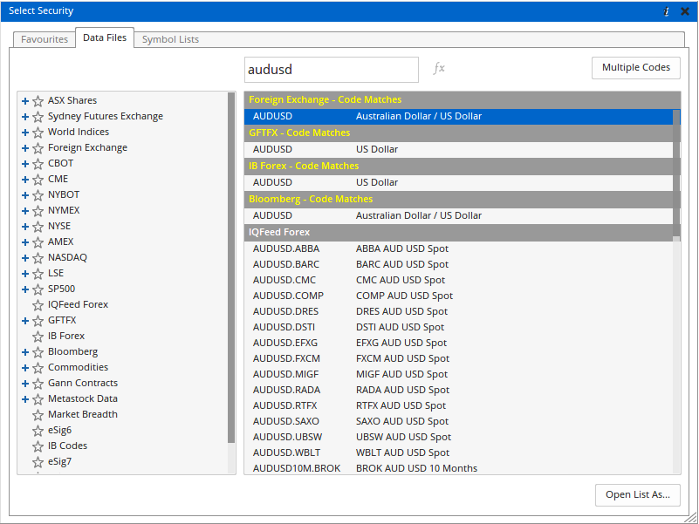Close the Select Security dialog
Image resolution: width=699 pixels, height=524 pixels.
coord(685,11)
